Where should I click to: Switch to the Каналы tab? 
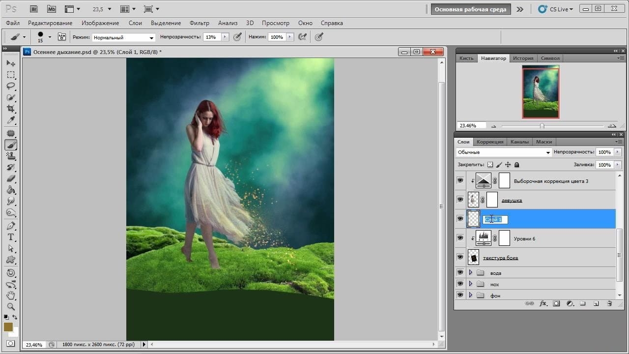click(x=519, y=142)
